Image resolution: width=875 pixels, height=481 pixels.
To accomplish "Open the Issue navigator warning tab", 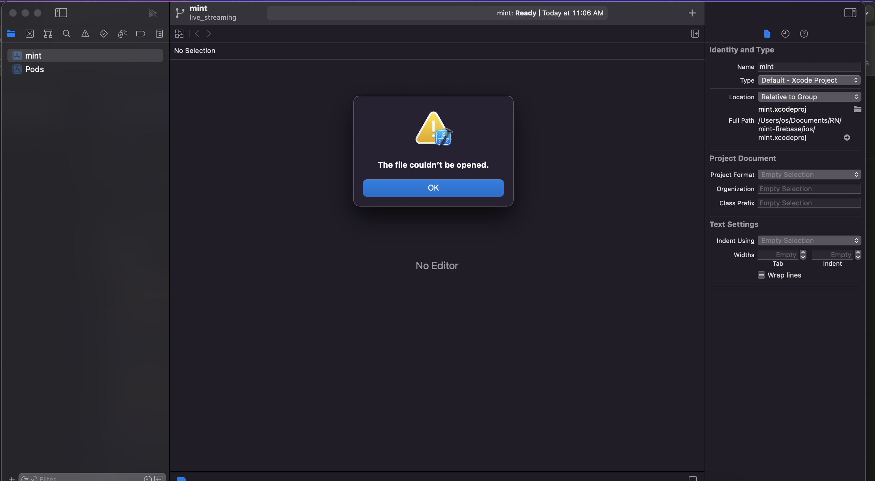I will (x=85, y=34).
